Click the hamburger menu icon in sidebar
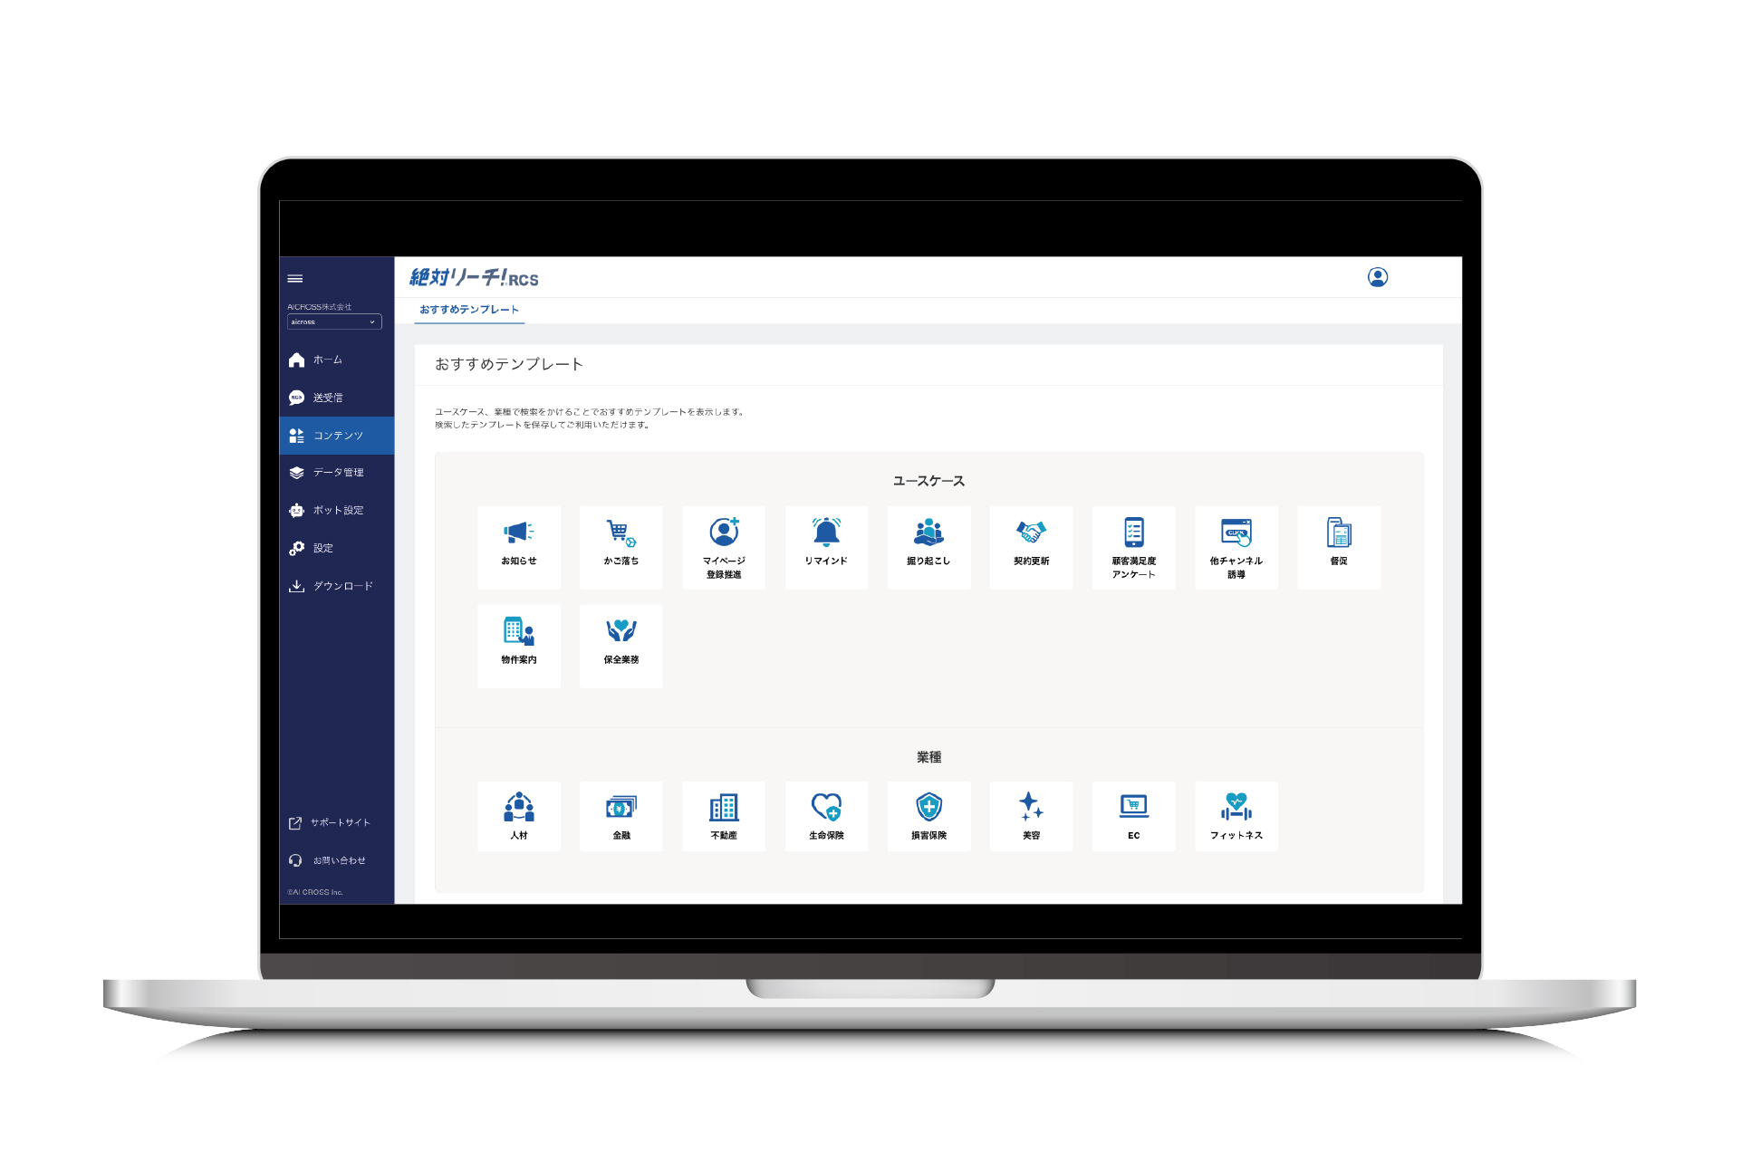The height and width of the screenshot is (1161, 1741). pos(295,278)
